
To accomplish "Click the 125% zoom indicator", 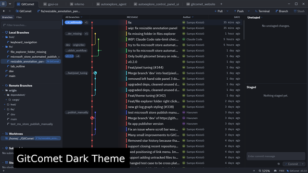I will [x=264, y=171].
